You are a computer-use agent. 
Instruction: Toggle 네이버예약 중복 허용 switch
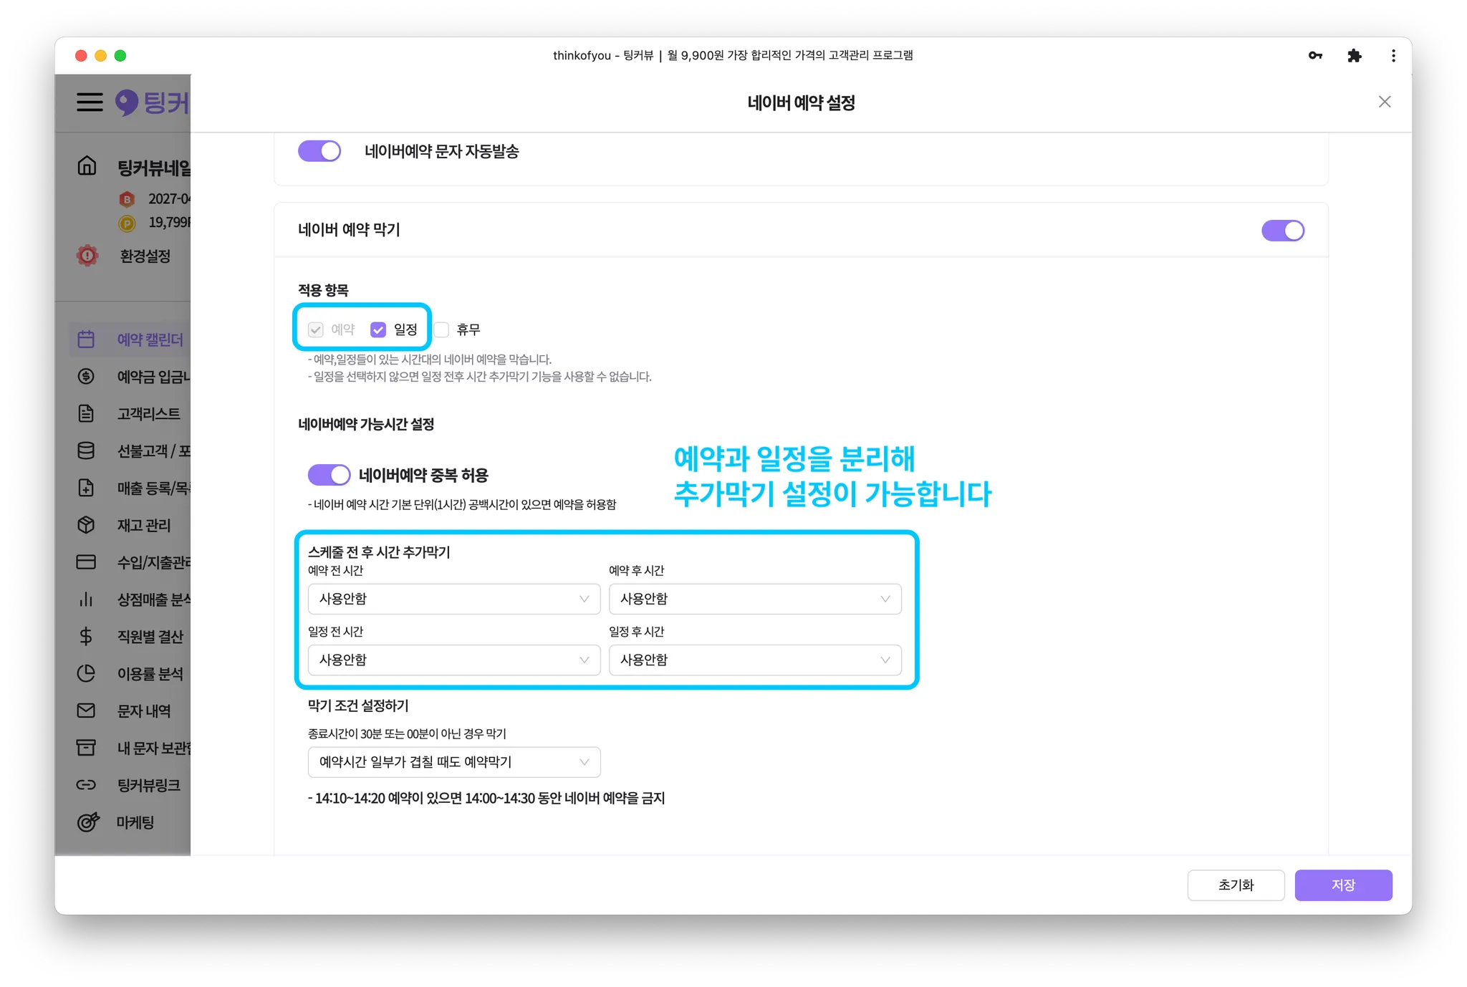[329, 475]
